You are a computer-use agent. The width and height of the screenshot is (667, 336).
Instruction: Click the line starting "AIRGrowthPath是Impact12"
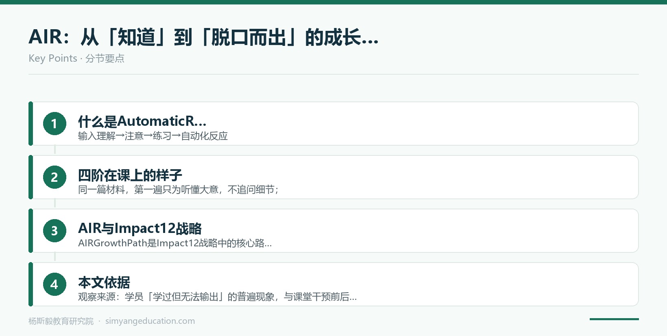[x=175, y=243]
